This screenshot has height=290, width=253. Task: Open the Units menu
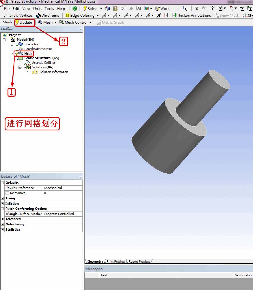click(x=37, y=9)
